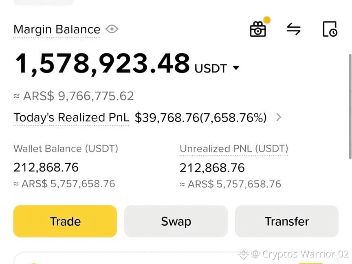Image resolution: width=352 pixels, height=264 pixels.
Task: Open the USDT currency dropdown arrow
Action: click(x=236, y=68)
